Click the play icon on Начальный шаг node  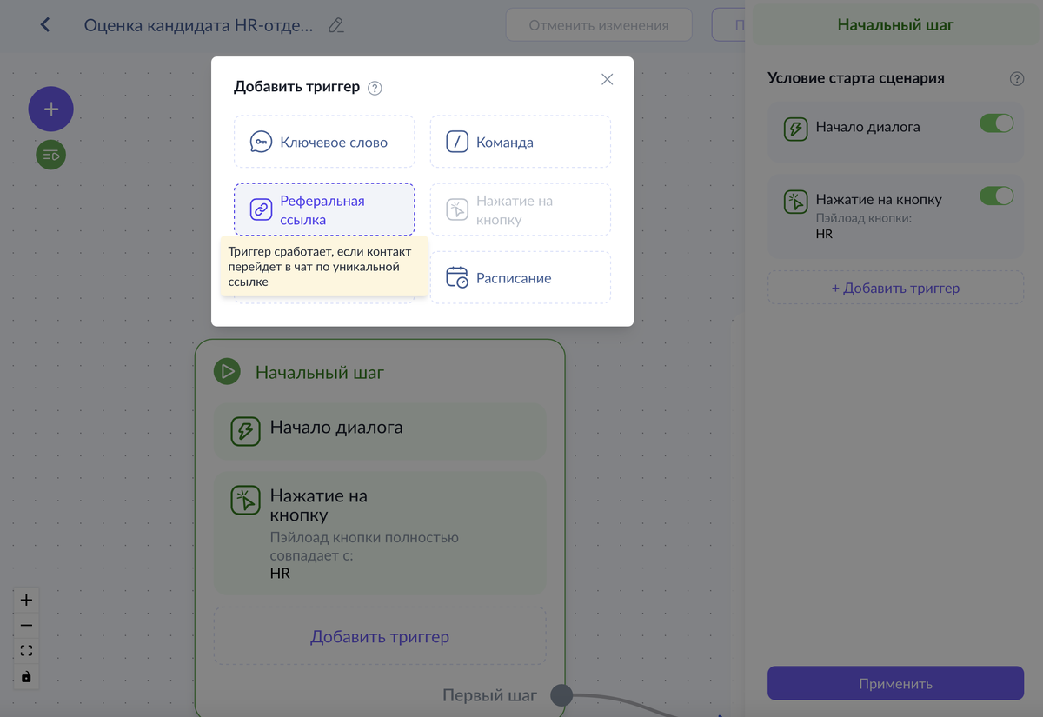228,371
